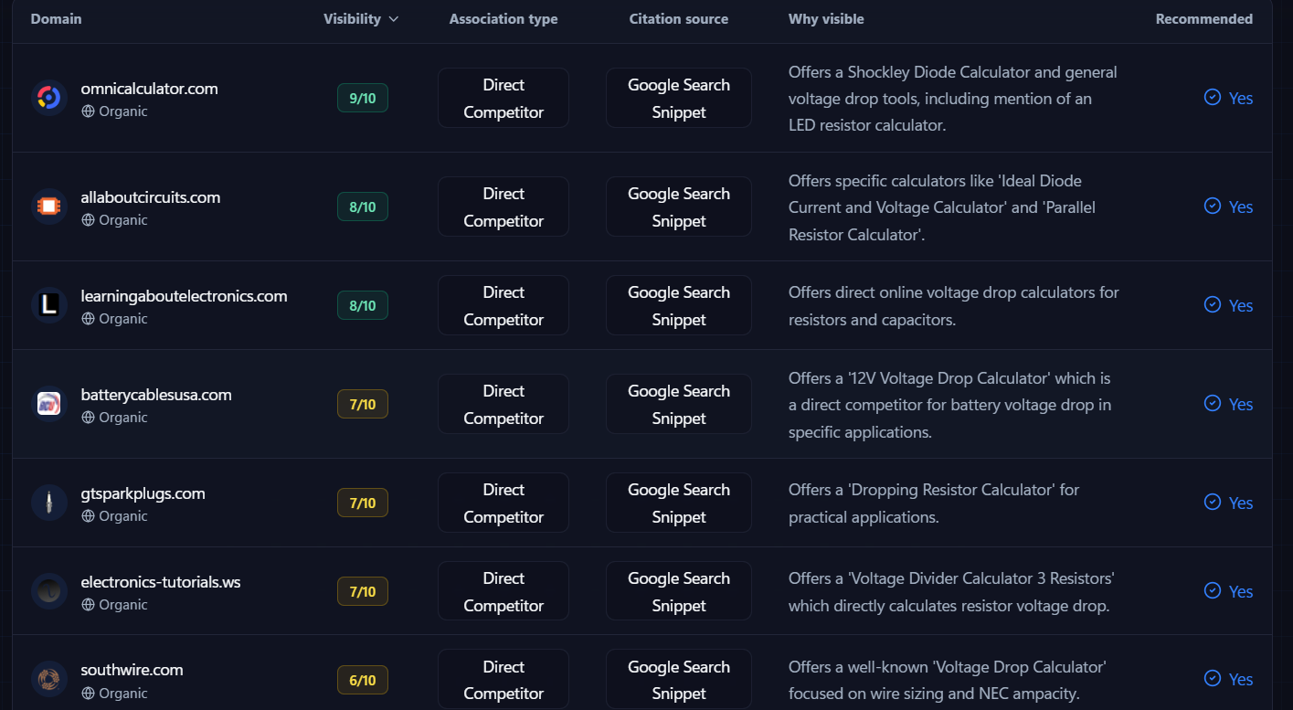Click Direct Competitor tag in learningaboutelectronics.com row
1293x710 pixels.
click(503, 305)
